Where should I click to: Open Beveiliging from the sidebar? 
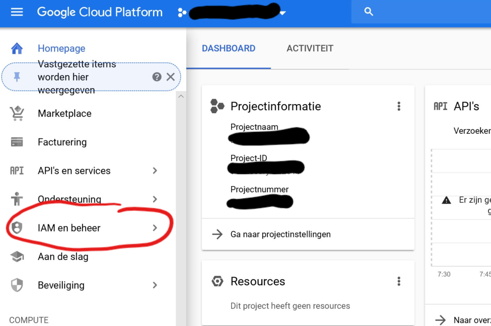click(x=61, y=285)
